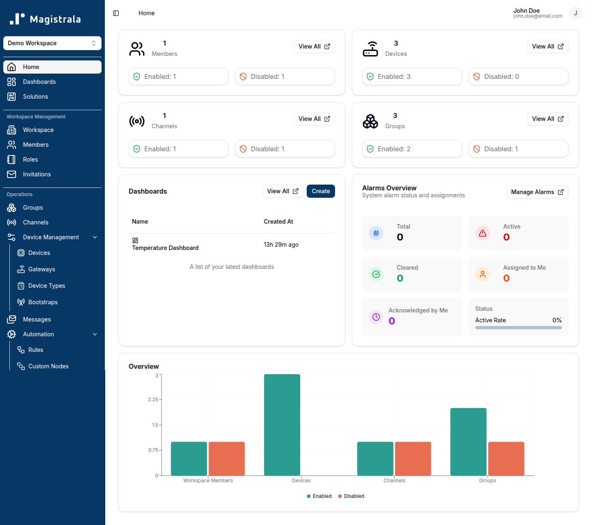Click the Invitations envelope icon in sidebar
Image resolution: width=592 pixels, height=525 pixels.
[12, 174]
